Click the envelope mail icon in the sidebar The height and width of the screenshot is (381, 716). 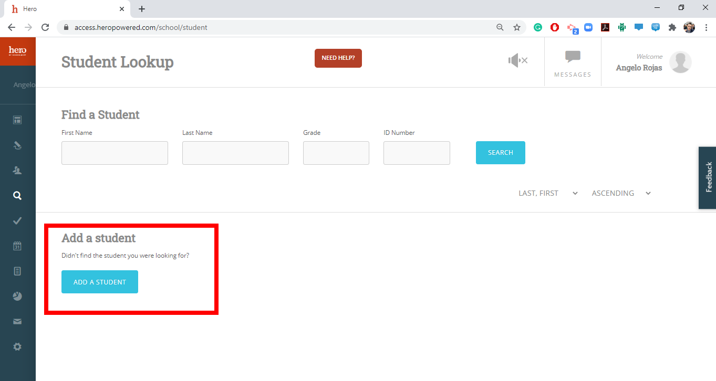[x=17, y=322]
